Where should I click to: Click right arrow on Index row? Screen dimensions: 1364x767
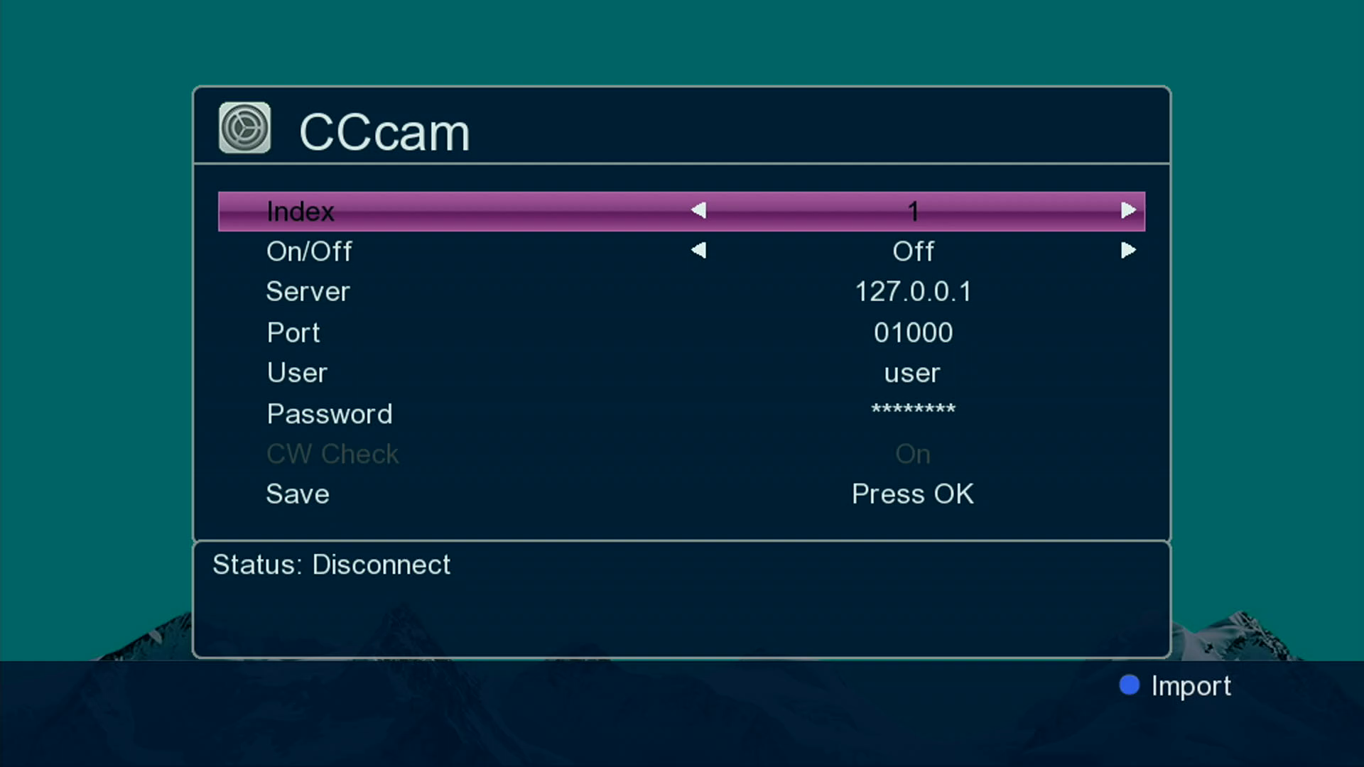[x=1128, y=210]
